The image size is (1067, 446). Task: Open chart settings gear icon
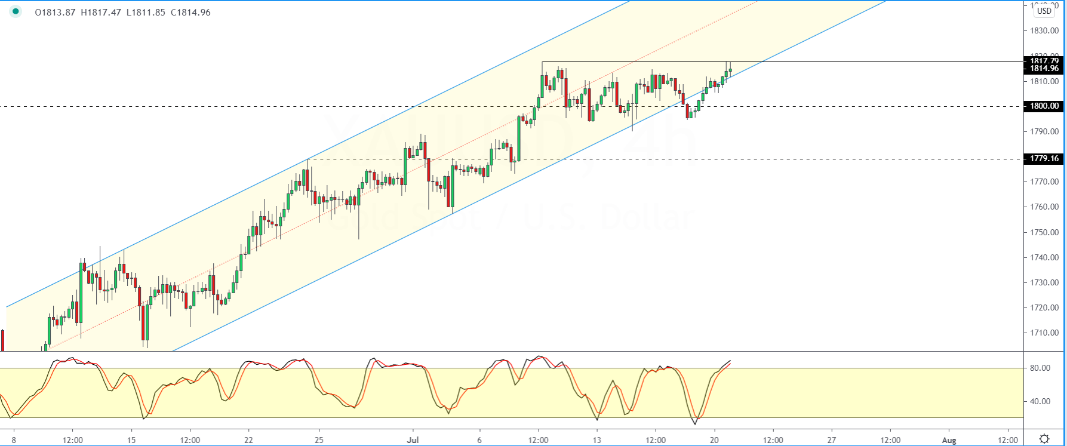click(x=1044, y=439)
